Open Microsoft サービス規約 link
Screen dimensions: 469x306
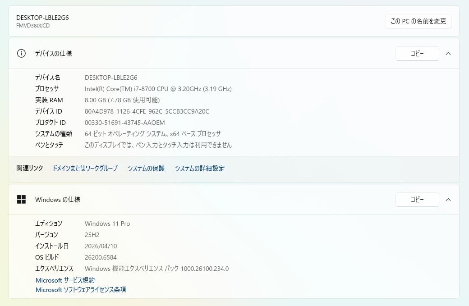65,280
